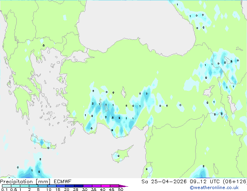Pick the 15–20 mm legend color box

pyautogui.click(x=60, y=186)
